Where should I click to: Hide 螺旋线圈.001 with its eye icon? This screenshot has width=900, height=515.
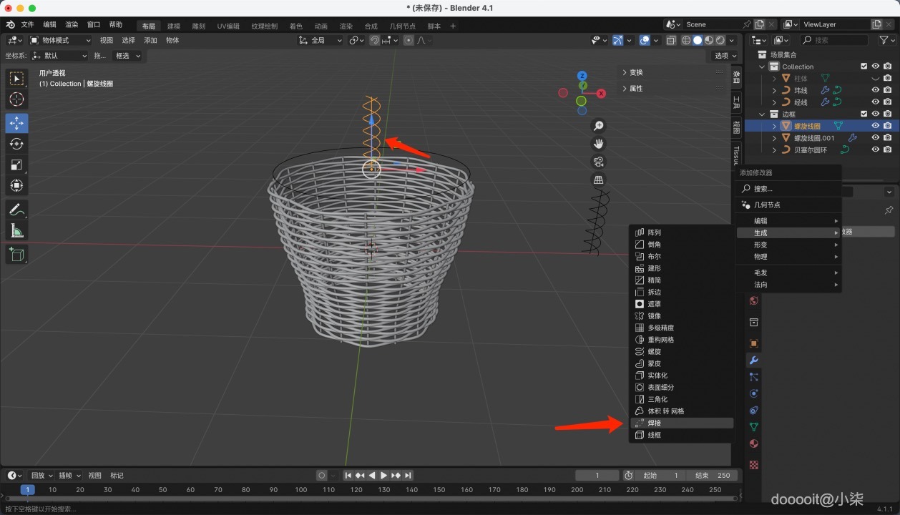click(875, 138)
